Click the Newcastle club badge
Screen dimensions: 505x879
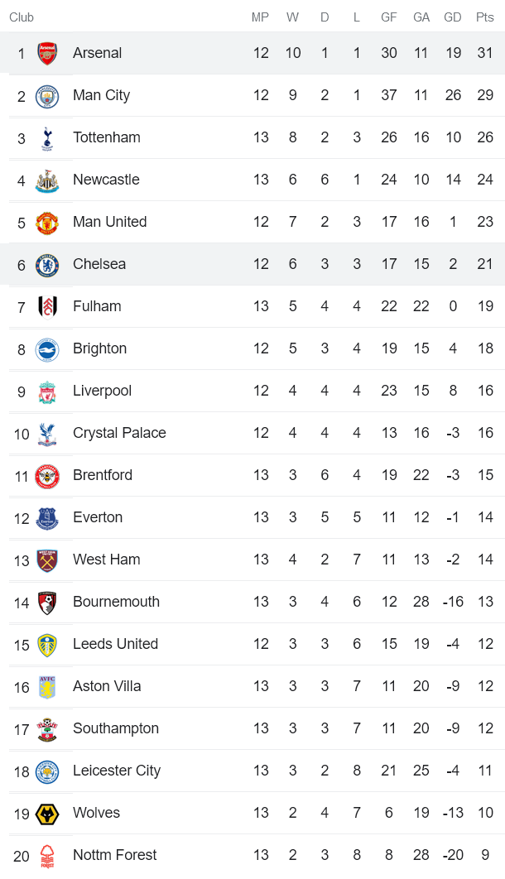coord(47,180)
